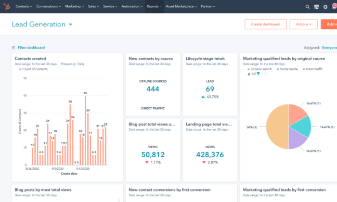This screenshot has width=337, height=202.
Task: Toggle Organic search legend item
Action: [x=261, y=69]
